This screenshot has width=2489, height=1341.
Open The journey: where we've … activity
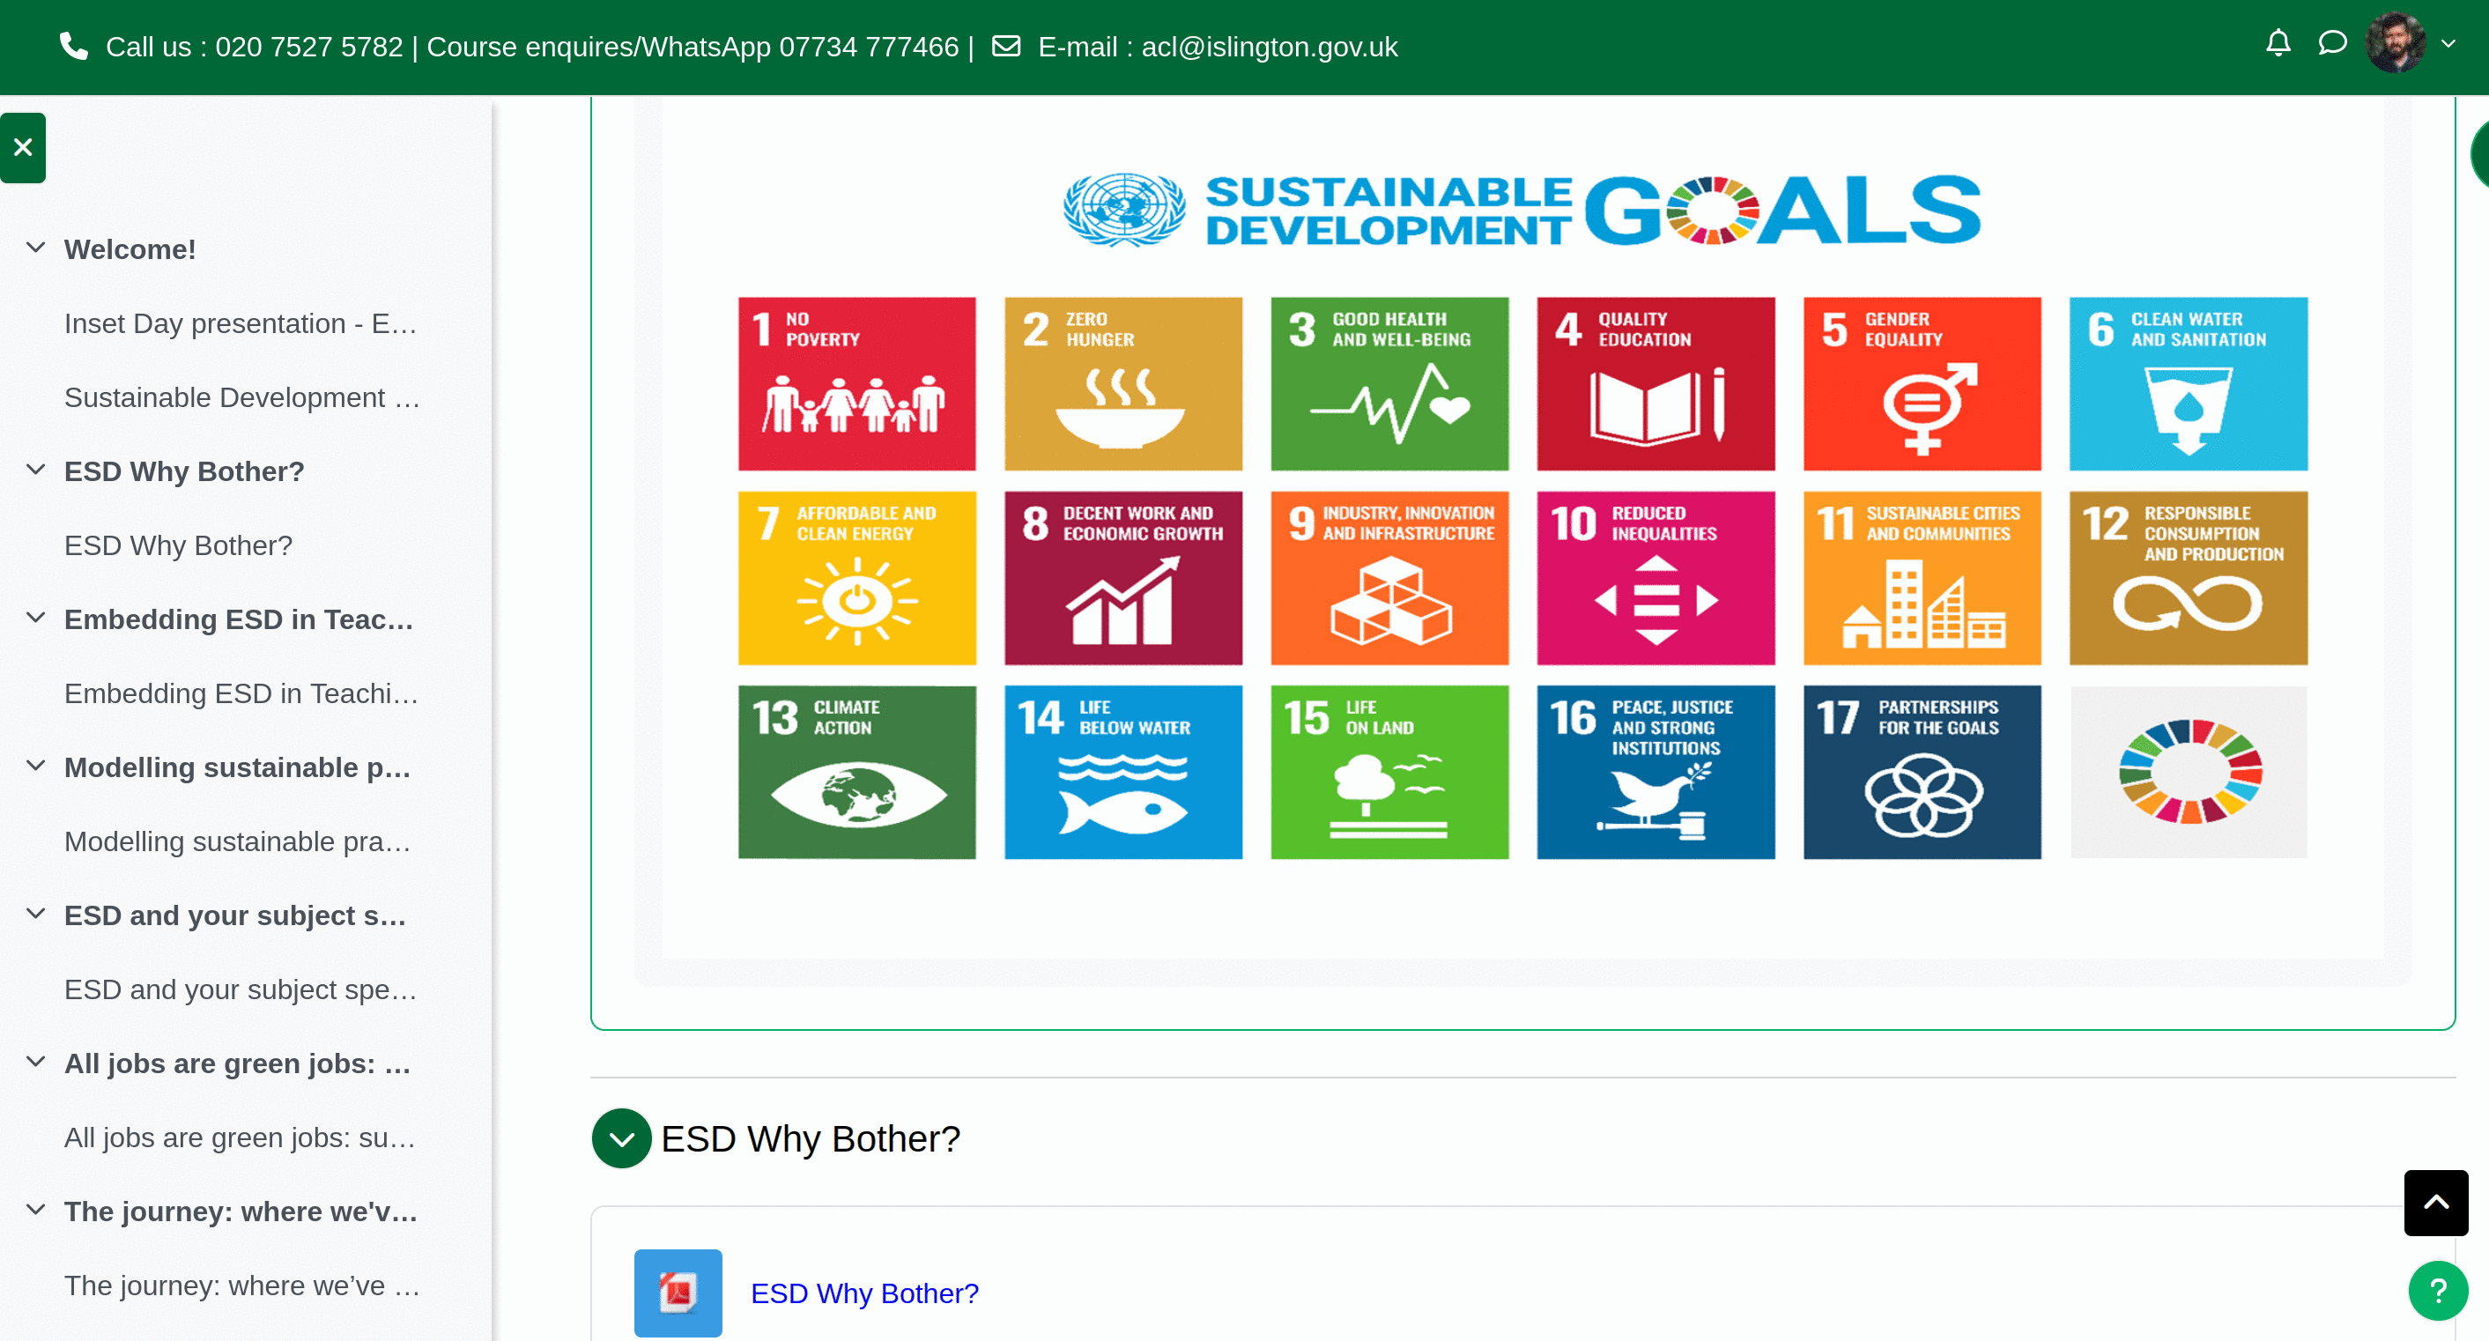pyautogui.click(x=241, y=1285)
